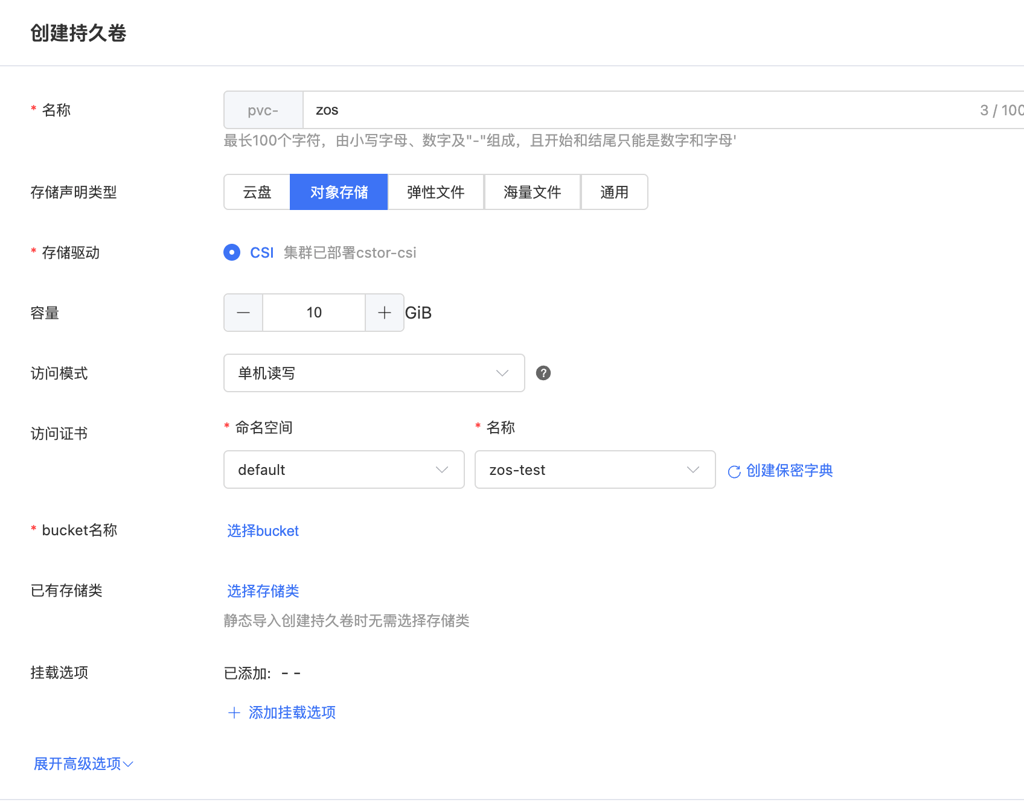
Task: Select the 对象存储 storage type tab
Action: (339, 192)
